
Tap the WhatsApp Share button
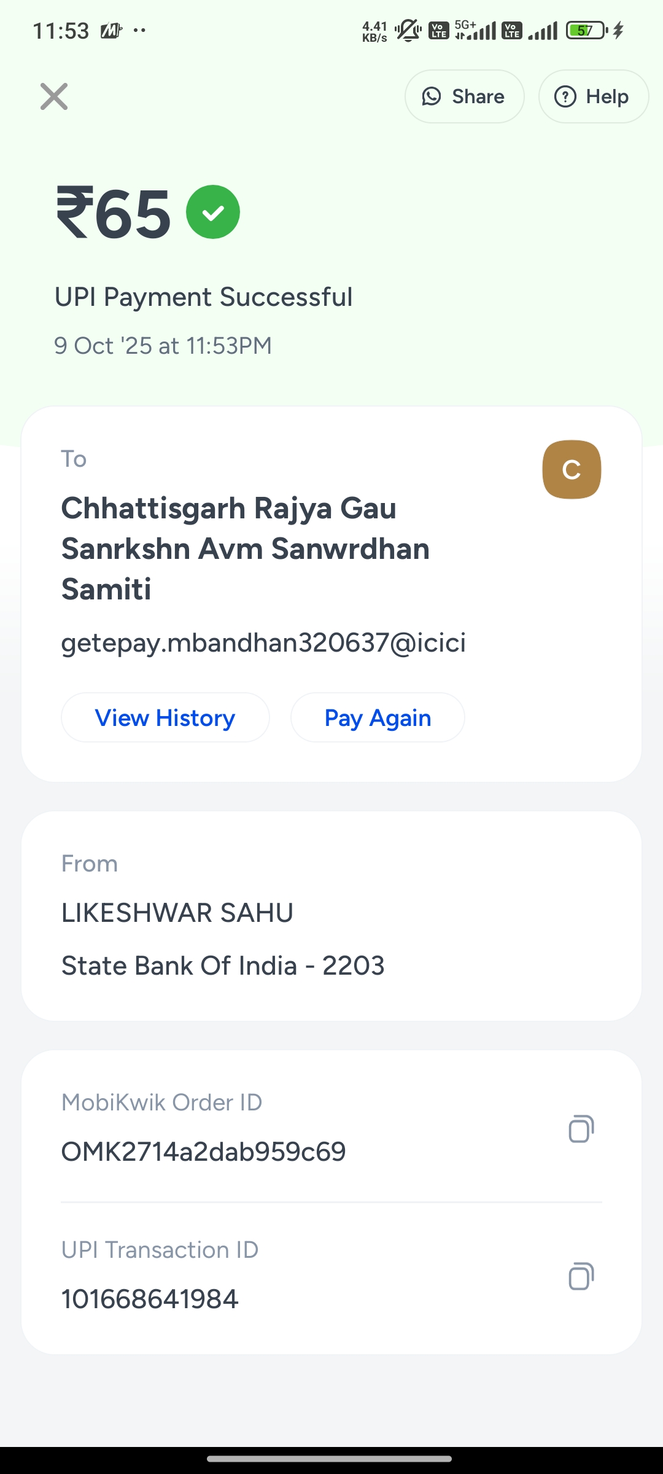click(464, 96)
